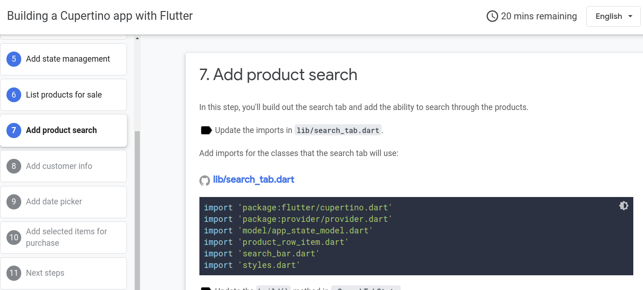Image resolution: width=643 pixels, height=290 pixels.
Task: Open the English language dropdown
Action: [613, 16]
